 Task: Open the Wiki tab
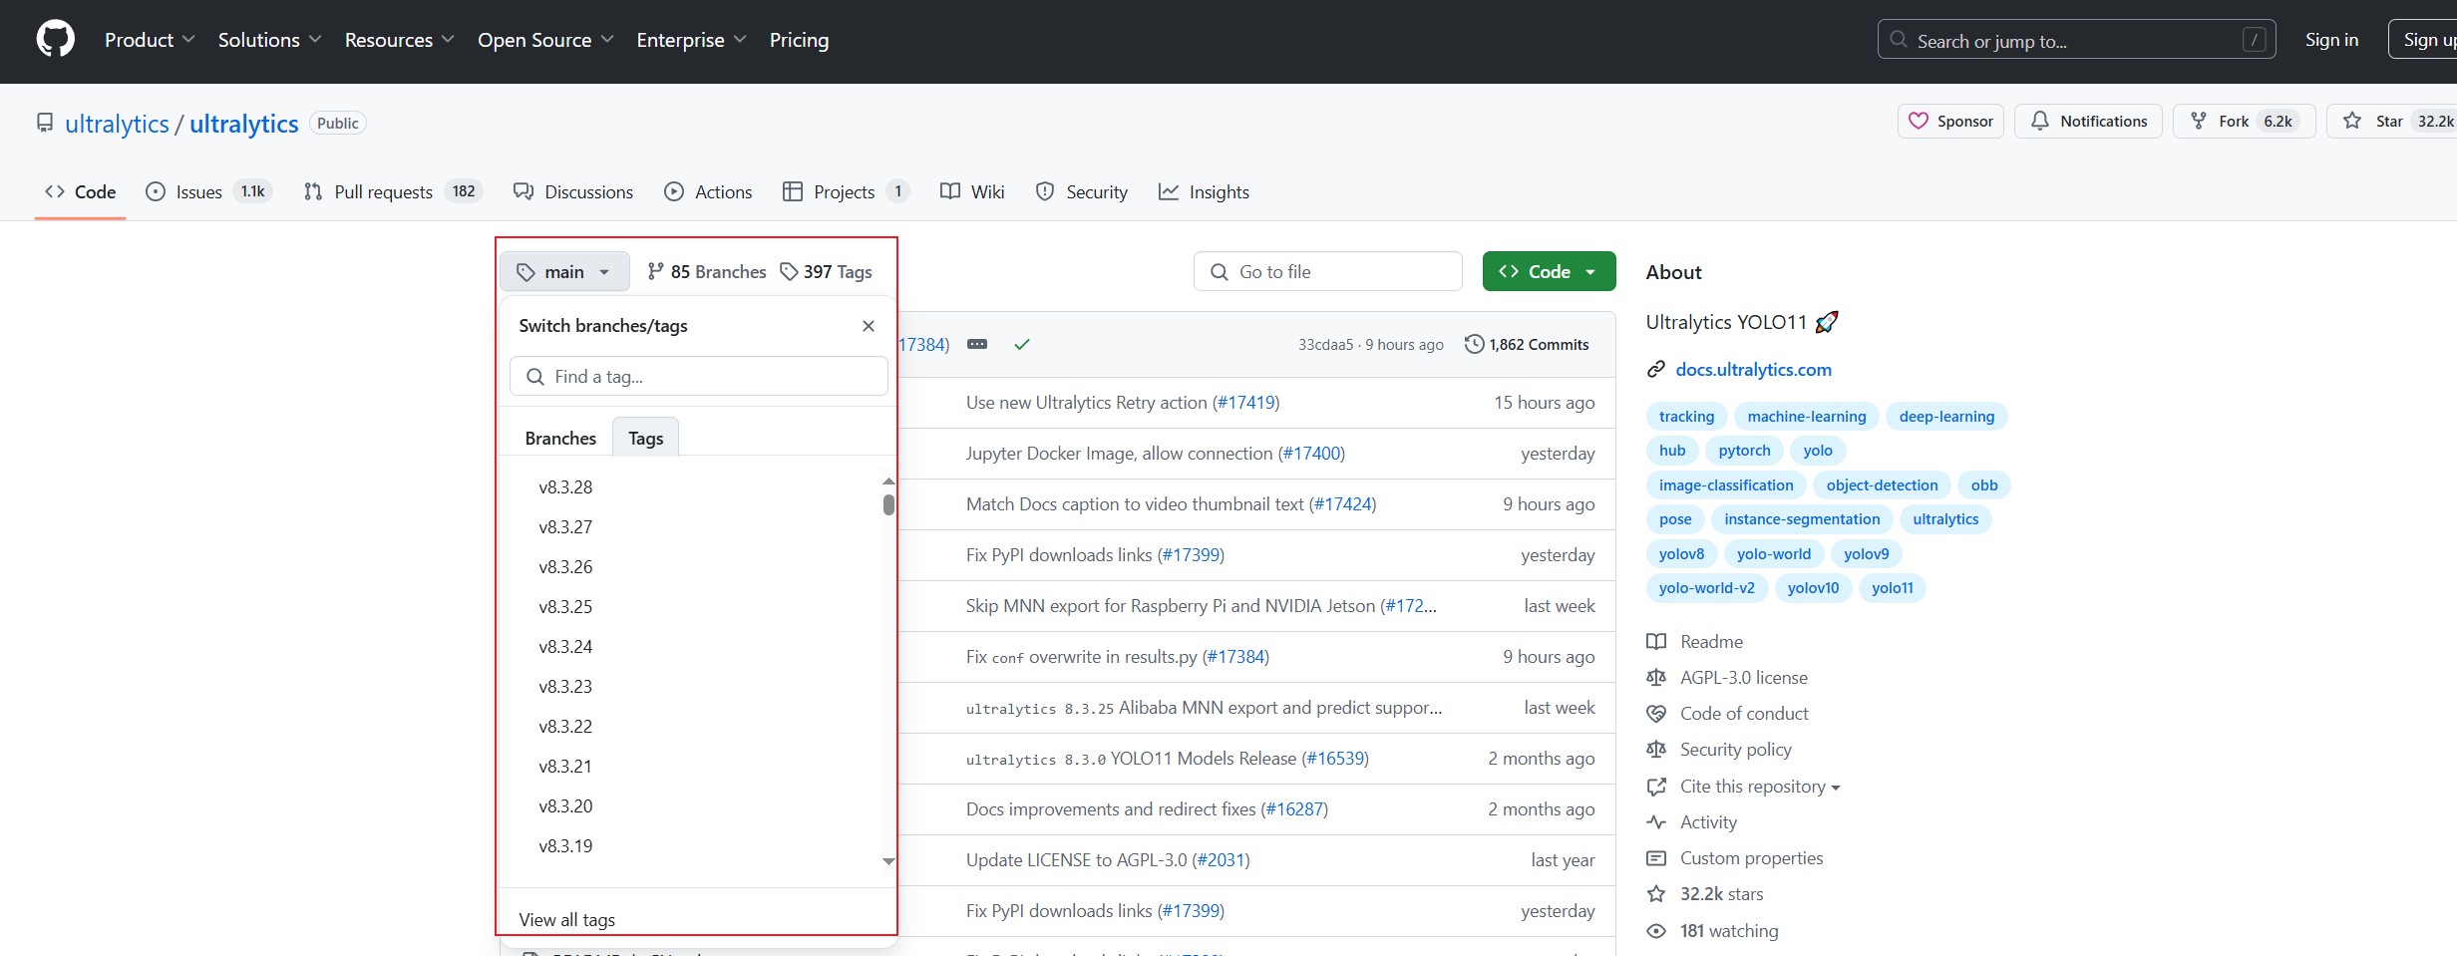[972, 191]
